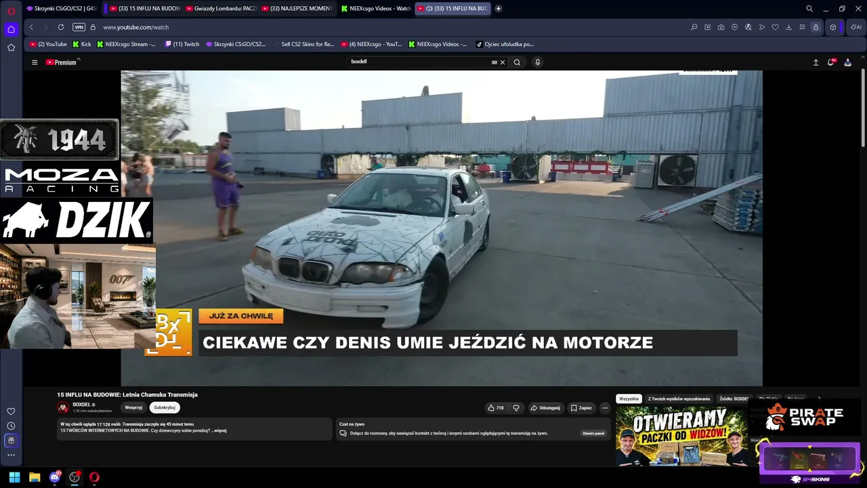Viewport: 867px width, 488px height.
Task: Open the extensions cube icon
Action: 833,27
